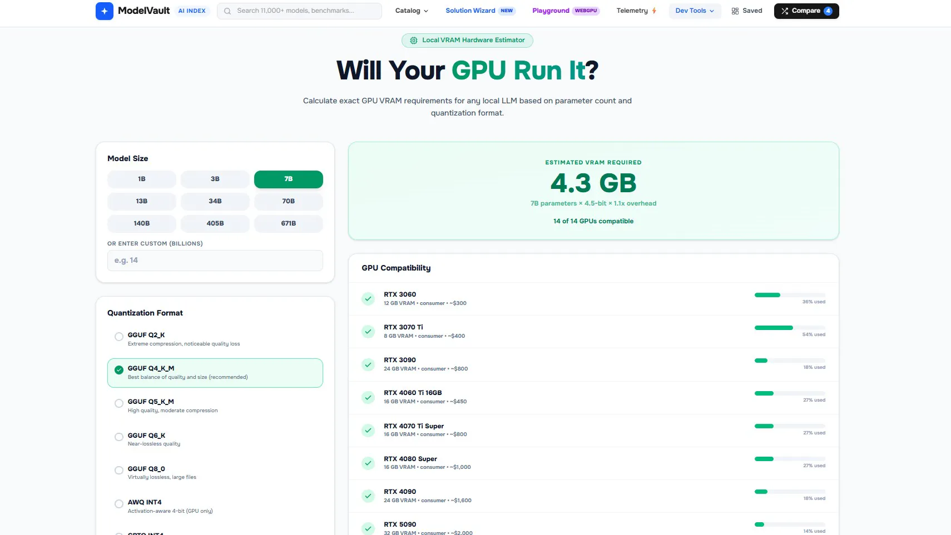Click the "4.3 GB" estimated VRAM value

click(x=593, y=183)
